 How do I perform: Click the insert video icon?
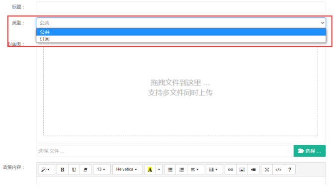tap(253, 170)
